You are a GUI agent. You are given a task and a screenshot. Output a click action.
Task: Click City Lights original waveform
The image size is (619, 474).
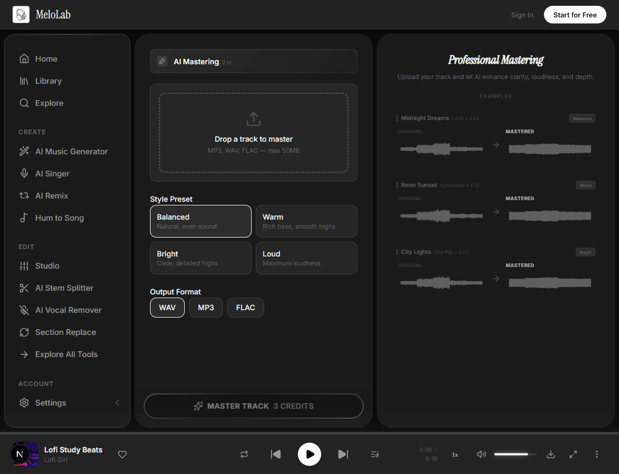pyautogui.click(x=441, y=282)
